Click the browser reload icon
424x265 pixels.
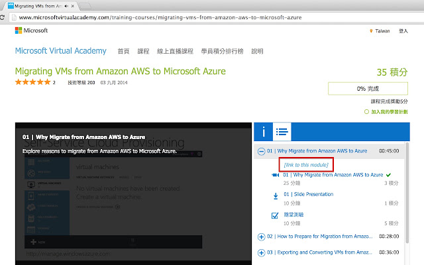point(3,18)
